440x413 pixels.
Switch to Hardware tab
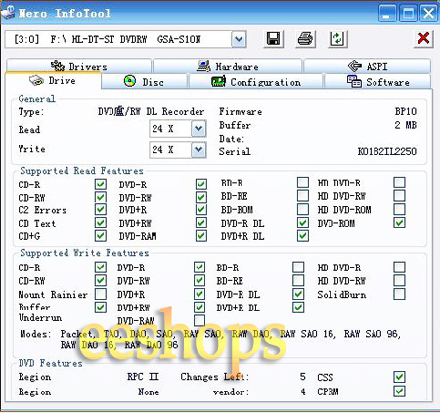pyautogui.click(x=227, y=66)
